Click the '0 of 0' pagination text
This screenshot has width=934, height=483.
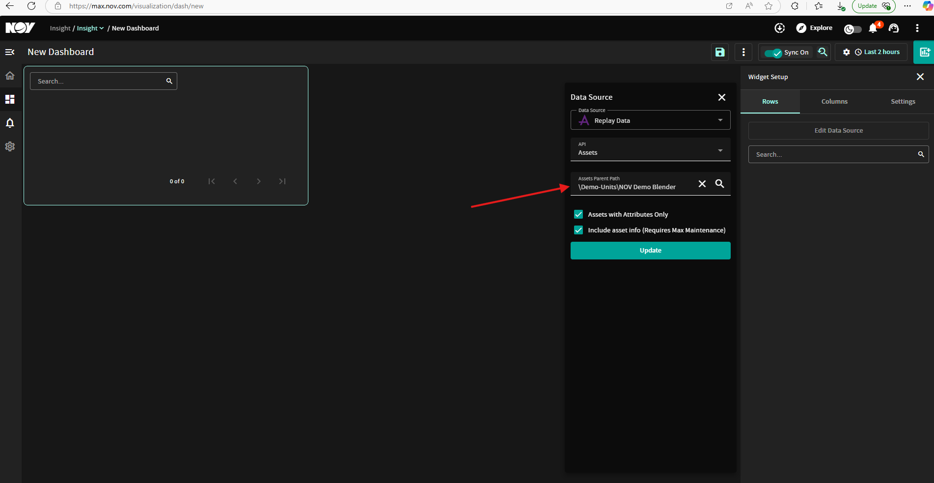177,181
